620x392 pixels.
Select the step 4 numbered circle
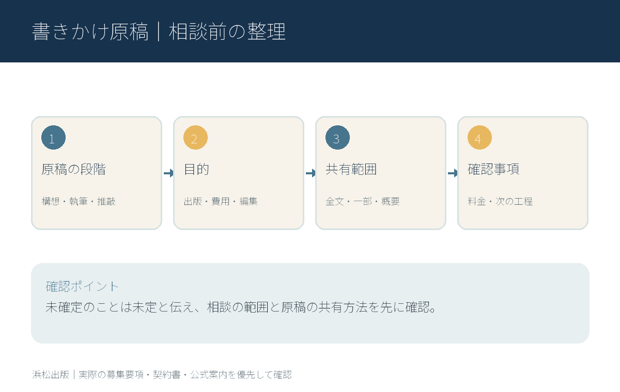[479, 138]
